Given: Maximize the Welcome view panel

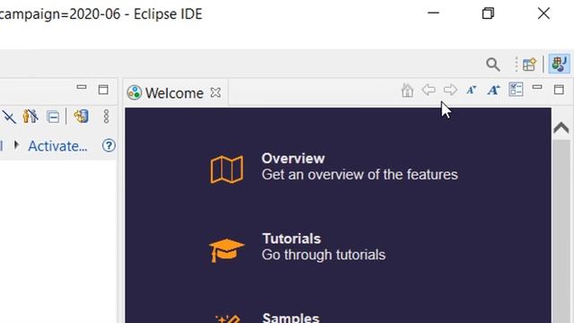Looking at the screenshot, I should (559, 90).
